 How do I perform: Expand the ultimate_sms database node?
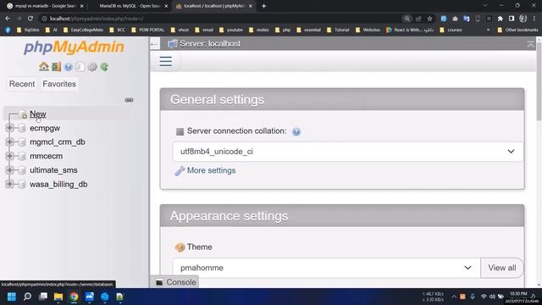(9, 170)
